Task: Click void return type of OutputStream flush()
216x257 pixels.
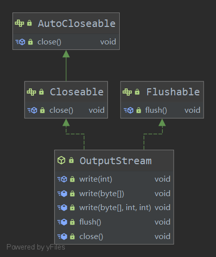Action: tap(163, 222)
